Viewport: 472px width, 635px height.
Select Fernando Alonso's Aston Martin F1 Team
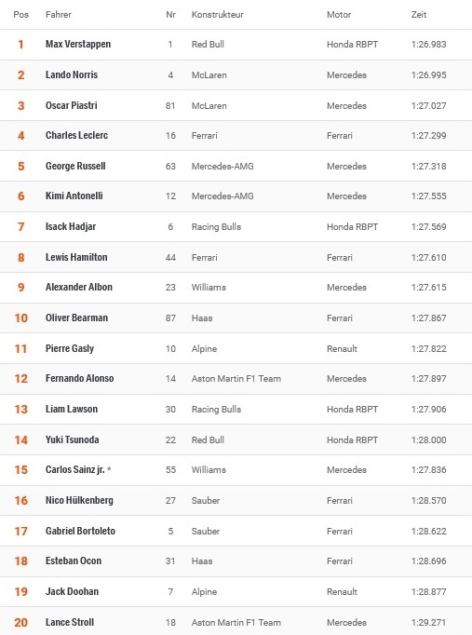click(236, 379)
